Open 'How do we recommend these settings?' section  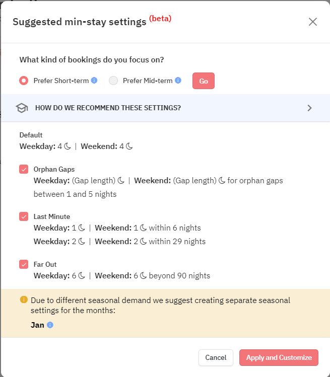click(108, 108)
